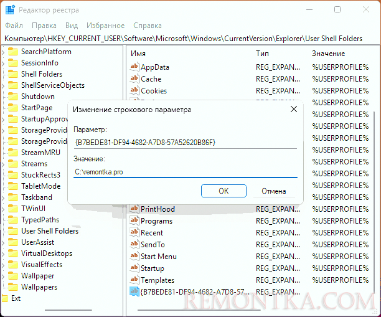The width and height of the screenshot is (381, 317).
Task: Select the StreamMRU folder icon
Action: coord(13,153)
